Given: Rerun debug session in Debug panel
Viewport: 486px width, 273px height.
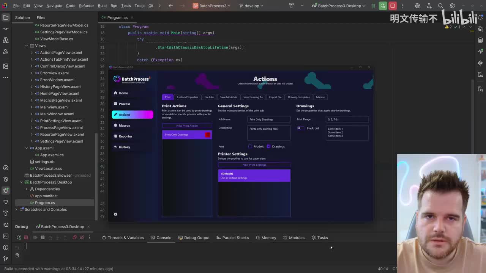Looking at the screenshot, I should 19,237.
